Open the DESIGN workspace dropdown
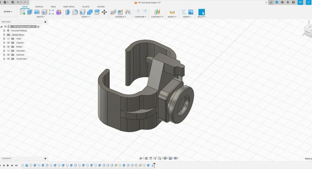The image size is (312, 169). pos(8,12)
